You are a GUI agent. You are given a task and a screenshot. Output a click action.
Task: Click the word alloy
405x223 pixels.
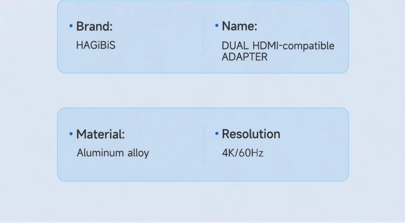pyautogui.click(x=138, y=153)
